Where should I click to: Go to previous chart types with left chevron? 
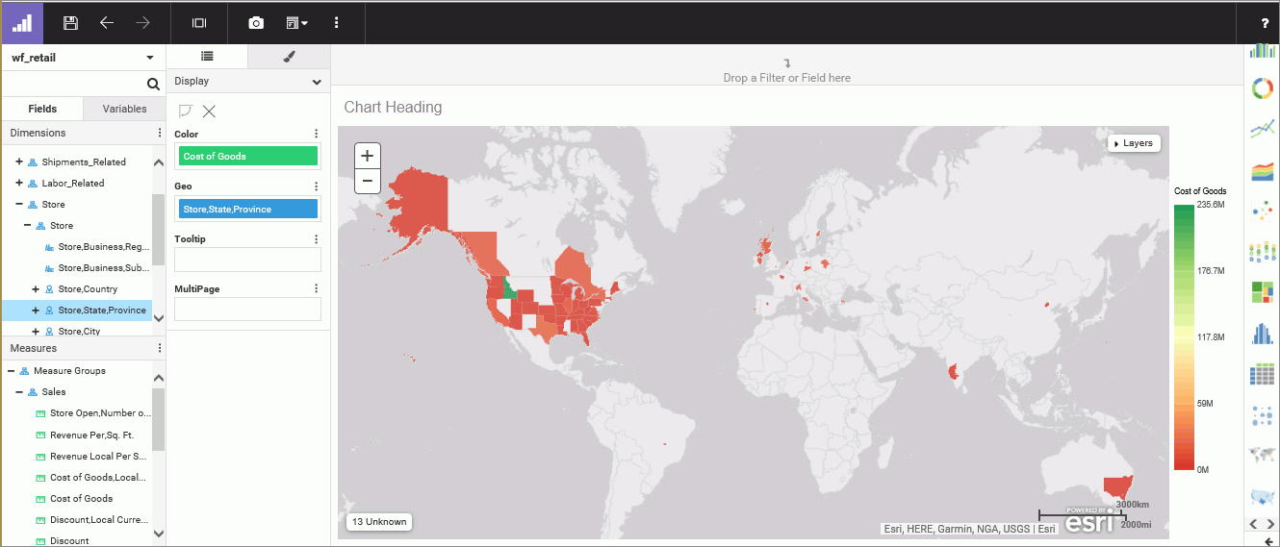(x=1253, y=523)
